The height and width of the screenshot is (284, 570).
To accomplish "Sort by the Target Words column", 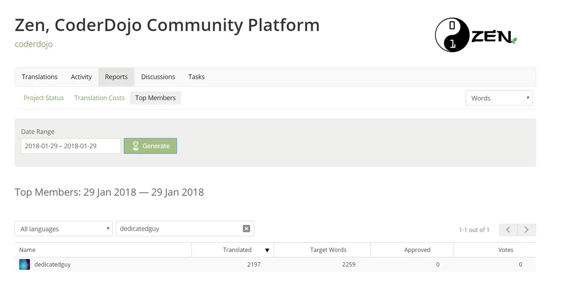I will point(322,250).
